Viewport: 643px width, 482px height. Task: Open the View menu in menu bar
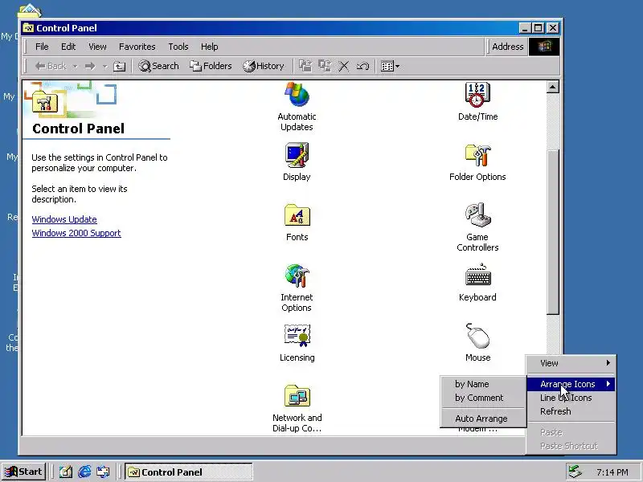(x=97, y=47)
